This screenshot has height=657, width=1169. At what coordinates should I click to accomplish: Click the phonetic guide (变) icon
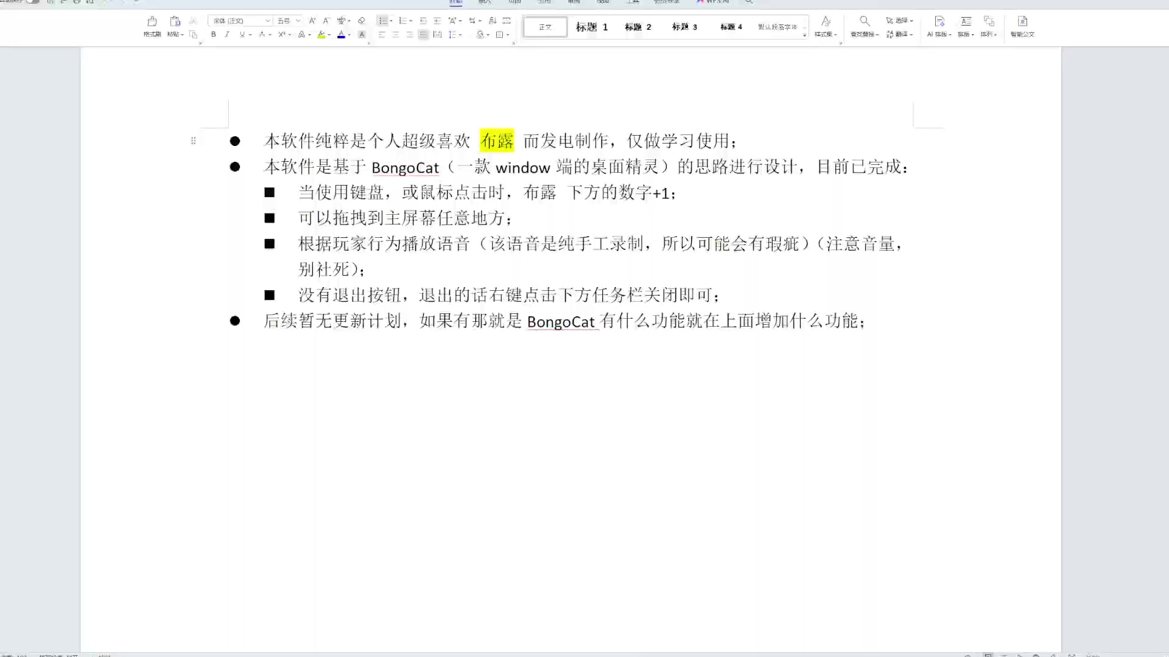click(341, 21)
